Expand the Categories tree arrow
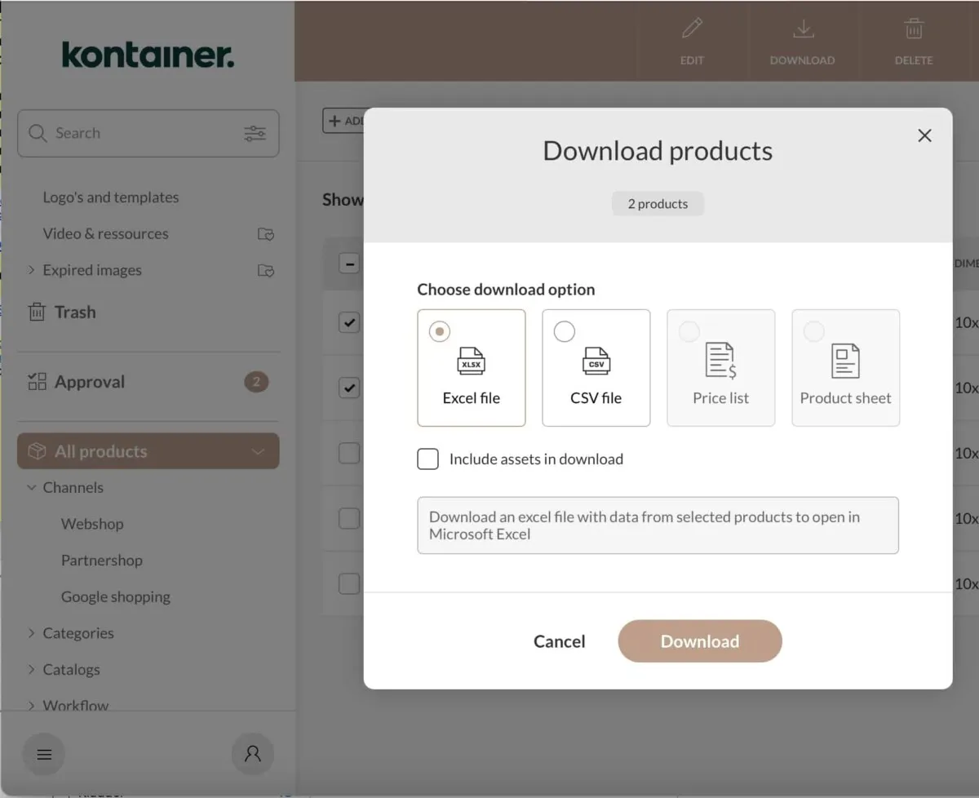This screenshot has width=979, height=798. 32,633
